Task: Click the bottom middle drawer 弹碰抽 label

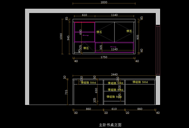Action: tap(114, 97)
